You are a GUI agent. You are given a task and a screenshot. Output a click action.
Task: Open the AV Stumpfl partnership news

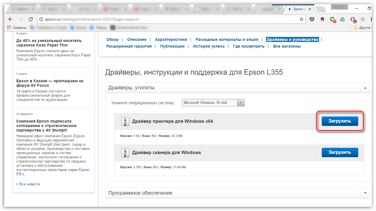[46, 126]
